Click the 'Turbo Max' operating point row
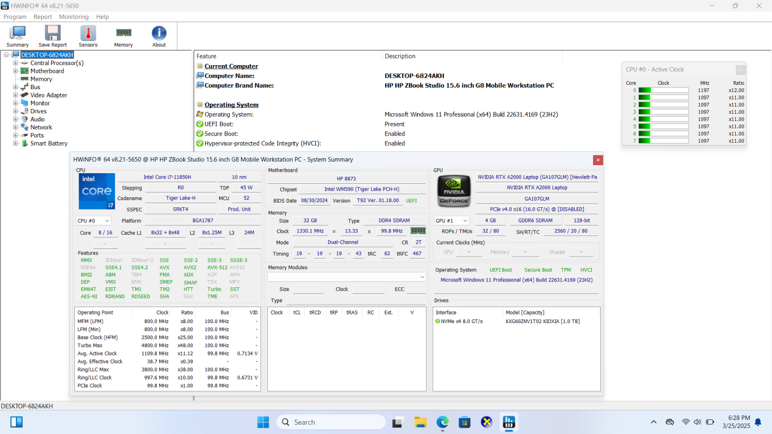The width and height of the screenshot is (772, 434). 167,345
